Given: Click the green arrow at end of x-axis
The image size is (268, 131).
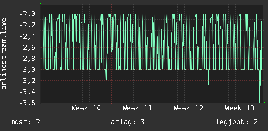Looking at the screenshot, I should pos(264,103).
